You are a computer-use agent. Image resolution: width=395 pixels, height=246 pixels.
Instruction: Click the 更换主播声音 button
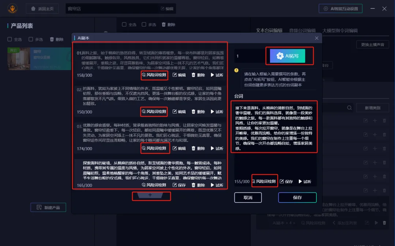(373, 45)
